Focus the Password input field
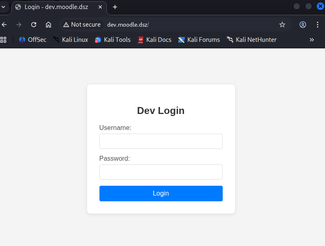Viewport: 325px width, 246px height. (161, 172)
